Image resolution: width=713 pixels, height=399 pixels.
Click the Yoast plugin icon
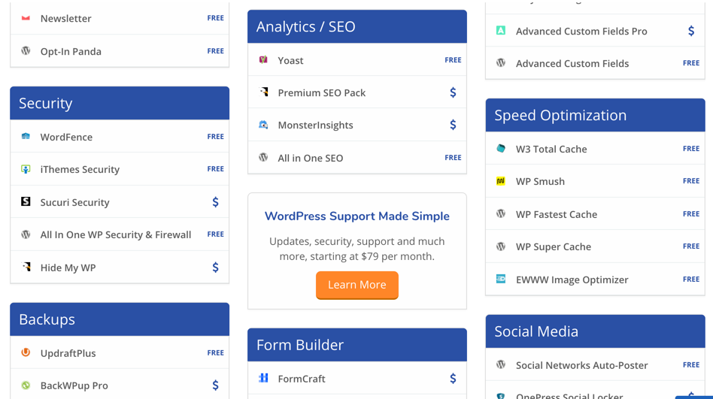tap(263, 60)
